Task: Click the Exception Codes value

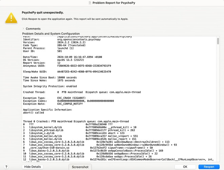Action: point(86,101)
